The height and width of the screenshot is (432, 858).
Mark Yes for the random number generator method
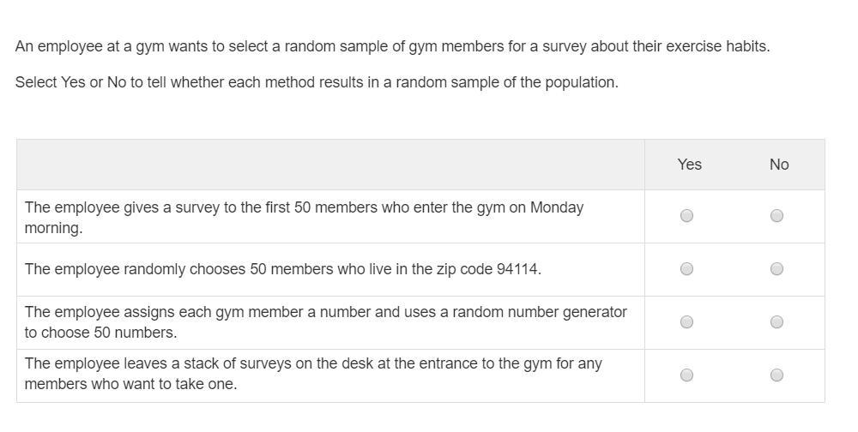pyautogui.click(x=686, y=322)
